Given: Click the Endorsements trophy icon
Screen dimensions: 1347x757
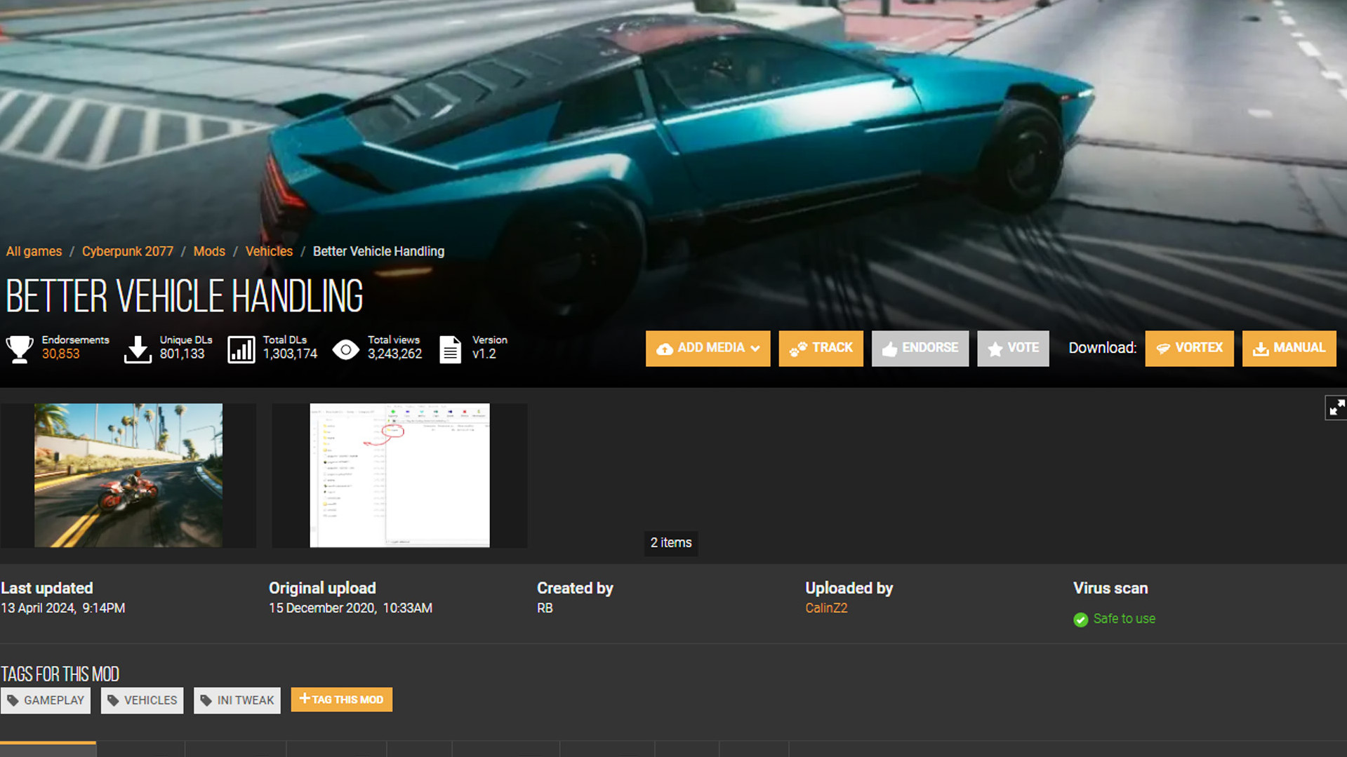Looking at the screenshot, I should (20, 349).
